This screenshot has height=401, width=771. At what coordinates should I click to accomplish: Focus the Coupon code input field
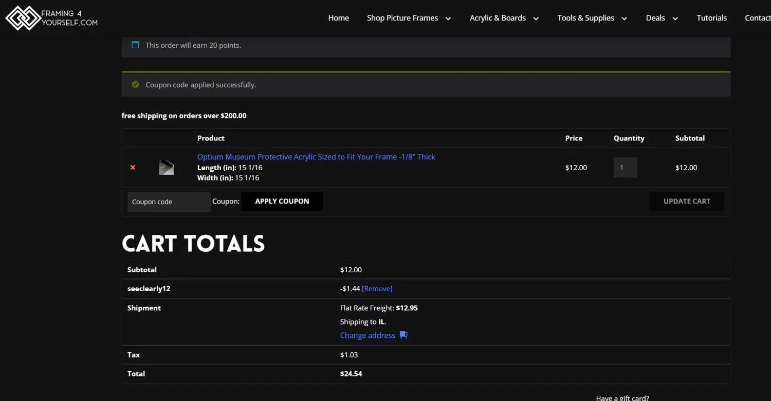169,202
